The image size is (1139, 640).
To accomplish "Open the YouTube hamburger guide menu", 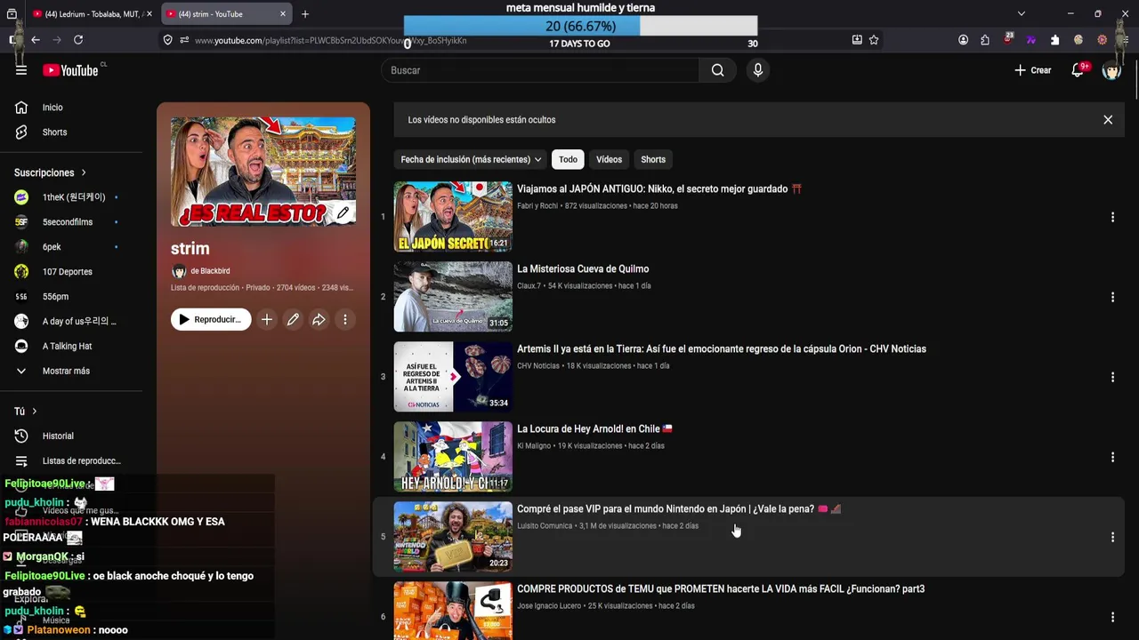I will [x=21, y=70].
